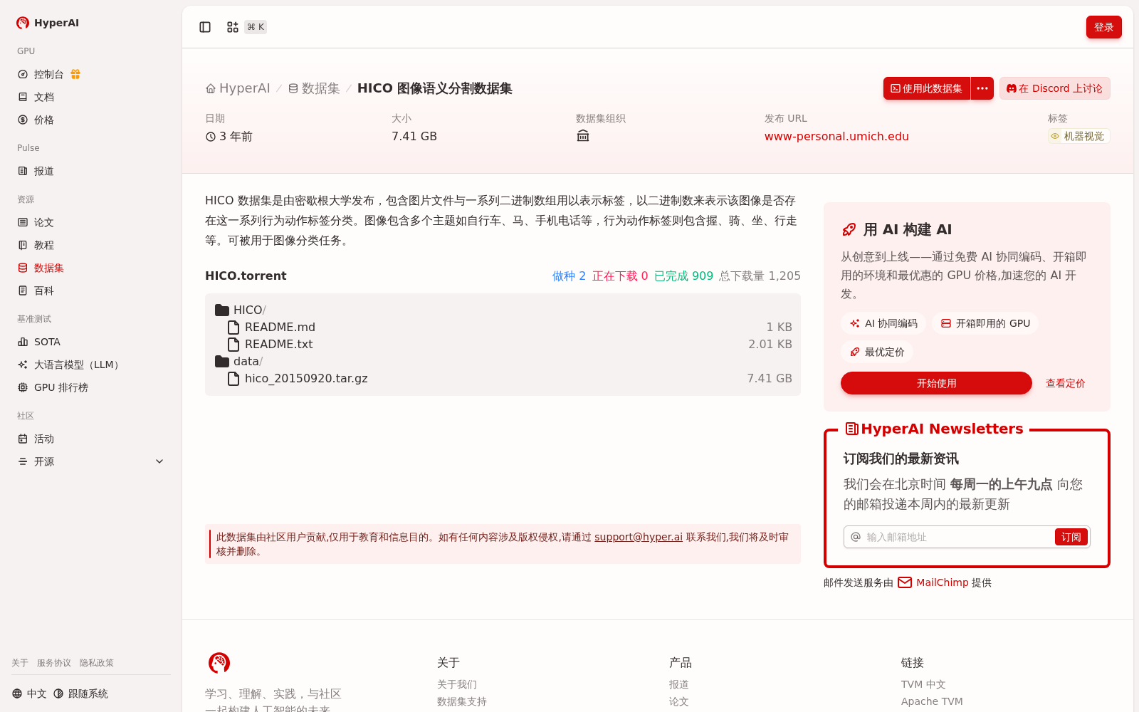Click 使用此数据集 button
This screenshot has height=712, width=1139.
[x=927, y=88]
